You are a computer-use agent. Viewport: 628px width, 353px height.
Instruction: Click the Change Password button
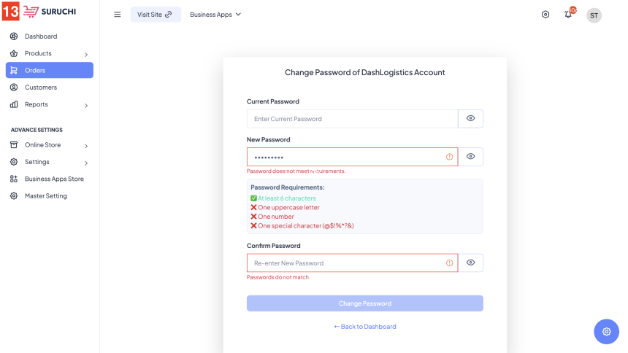coord(364,303)
